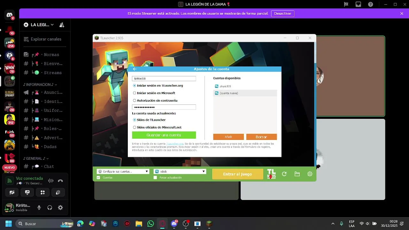409x230 pixels.
Task: Show hidden system tray icons chevron
Action: tap(333, 224)
